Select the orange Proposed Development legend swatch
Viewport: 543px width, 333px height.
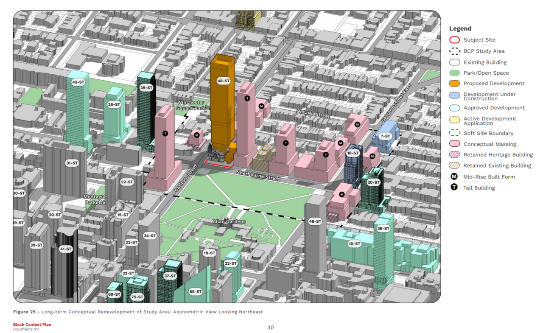tap(454, 84)
